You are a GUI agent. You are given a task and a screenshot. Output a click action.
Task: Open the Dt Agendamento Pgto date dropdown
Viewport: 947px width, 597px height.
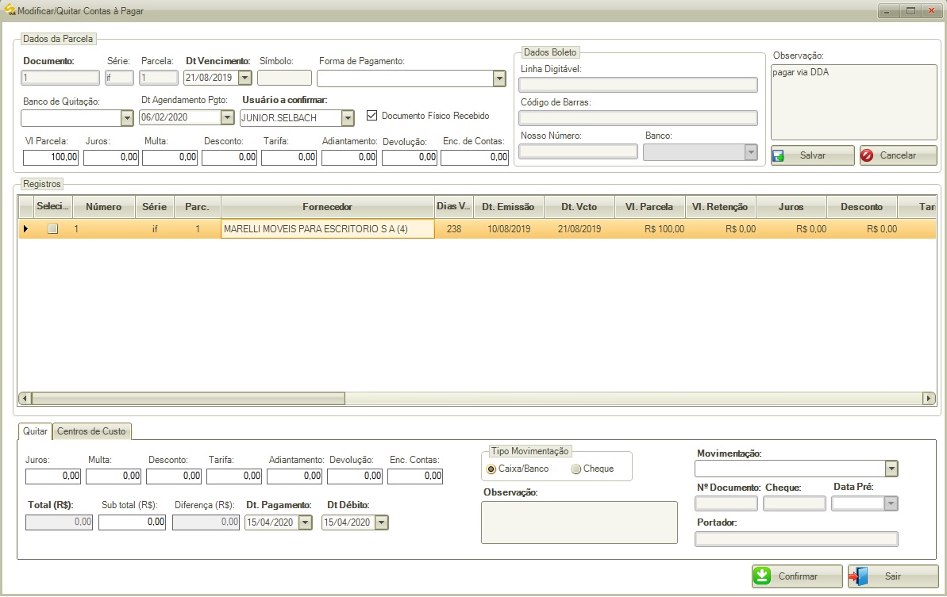(x=227, y=117)
